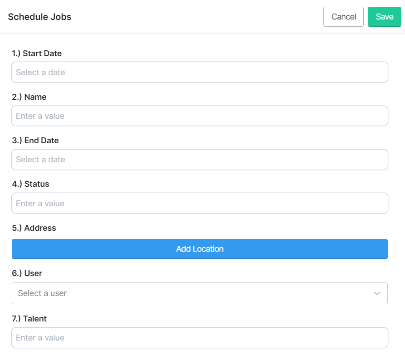The height and width of the screenshot is (360, 405).
Task: Select the Talent text input field
Action: pyautogui.click(x=200, y=338)
